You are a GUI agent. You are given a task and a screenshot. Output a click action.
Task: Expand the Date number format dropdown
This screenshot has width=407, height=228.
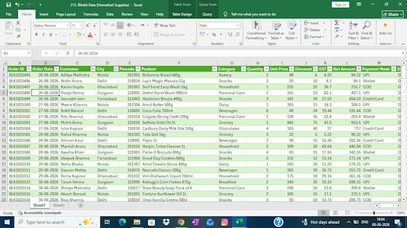click(238, 25)
